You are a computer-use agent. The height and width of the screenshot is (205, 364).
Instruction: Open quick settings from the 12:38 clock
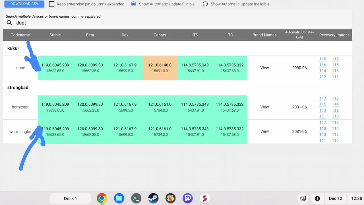pos(357,198)
